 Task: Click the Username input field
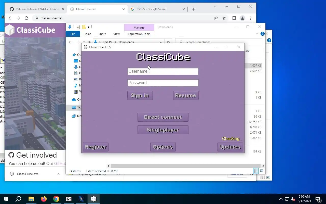pos(163,71)
